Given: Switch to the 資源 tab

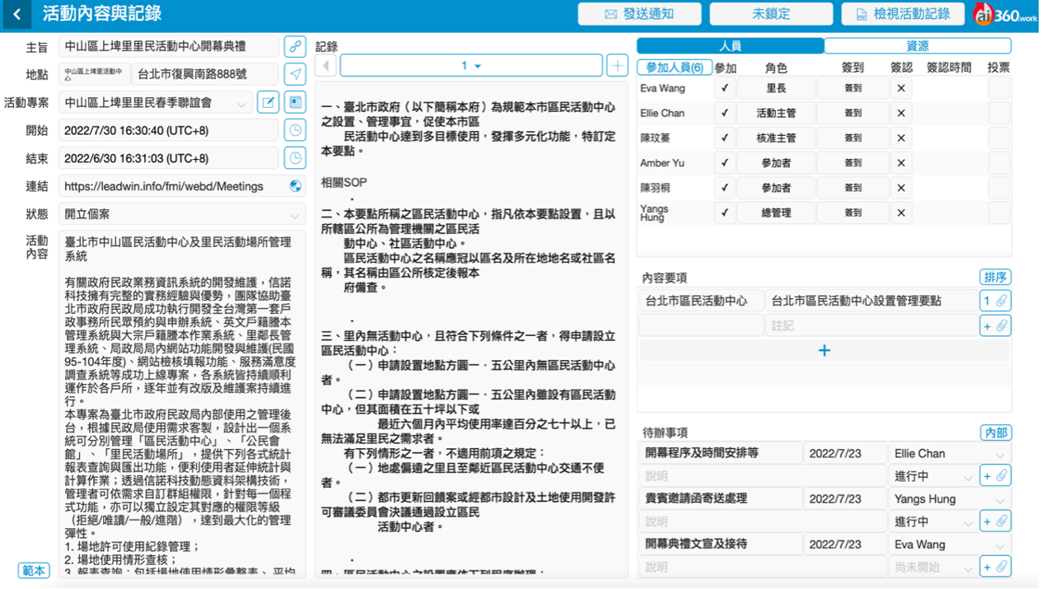Looking at the screenshot, I should (918, 46).
